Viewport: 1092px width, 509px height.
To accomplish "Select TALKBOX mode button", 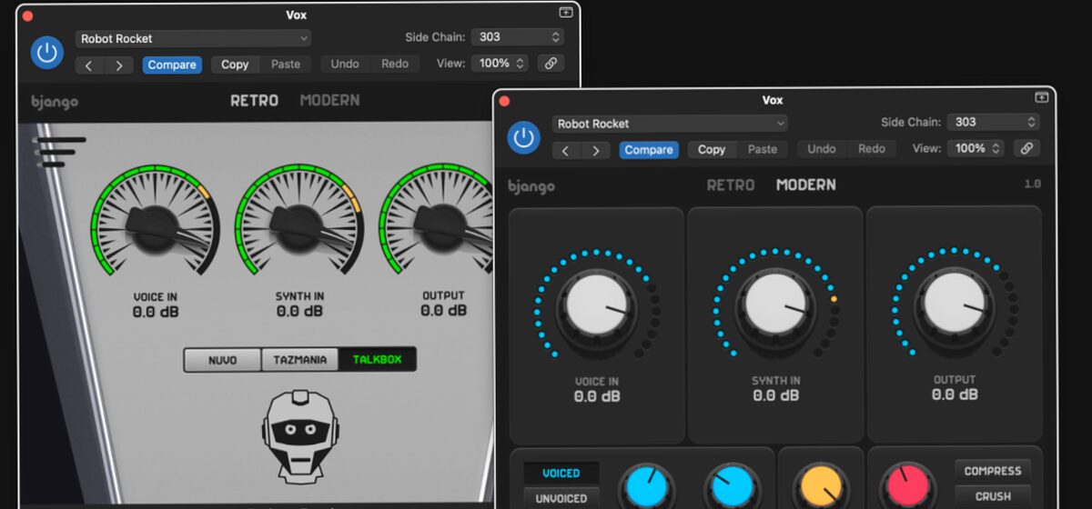I will [377, 360].
